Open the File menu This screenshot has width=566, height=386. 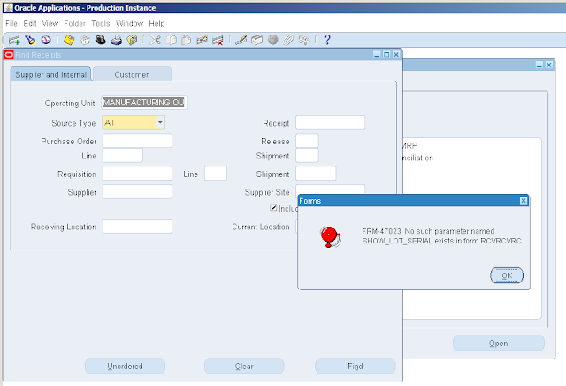pos(11,24)
